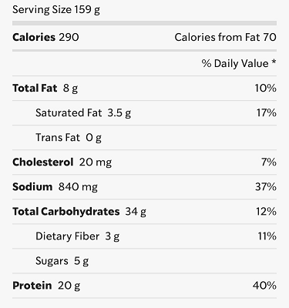
Task: Click the 11% Dietary Fiber value
Action: click(267, 236)
